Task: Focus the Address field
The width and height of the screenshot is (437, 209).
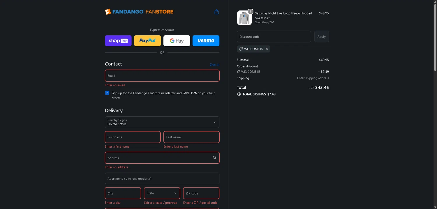Action: click(162, 158)
